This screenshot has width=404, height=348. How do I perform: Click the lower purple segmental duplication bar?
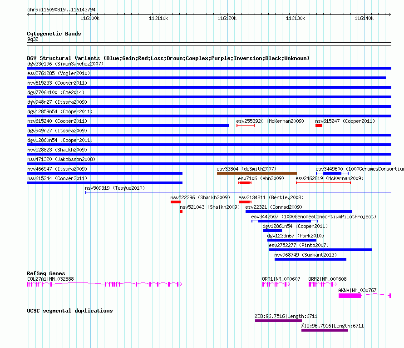pos(325,330)
